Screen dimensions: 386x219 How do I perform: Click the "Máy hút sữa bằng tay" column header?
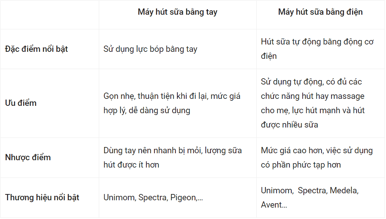click(177, 12)
